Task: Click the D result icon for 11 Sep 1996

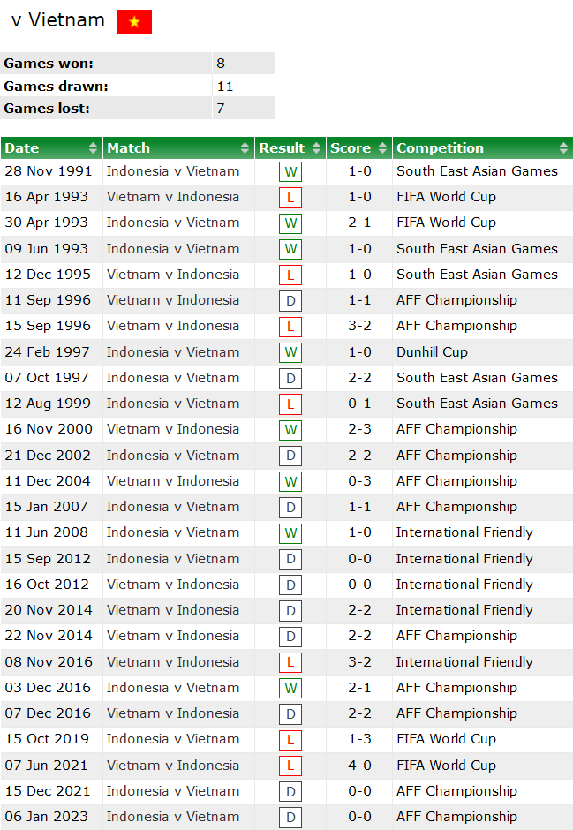Action: point(290,301)
